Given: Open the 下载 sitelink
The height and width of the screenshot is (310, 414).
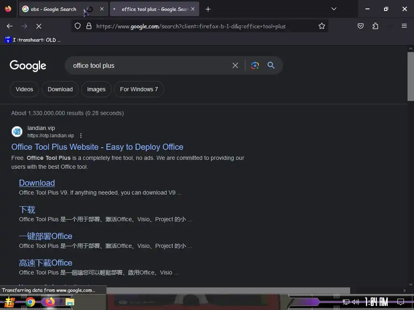Looking at the screenshot, I should 27,209.
